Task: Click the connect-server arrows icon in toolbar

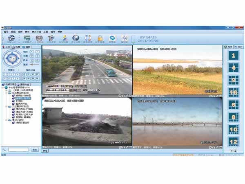Action: pyautogui.click(x=11, y=38)
